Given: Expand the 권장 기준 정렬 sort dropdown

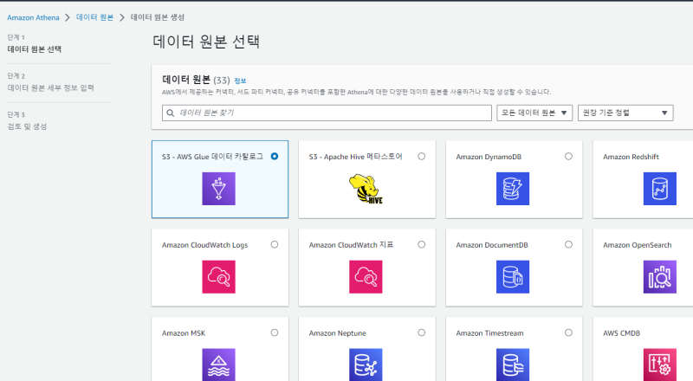Looking at the screenshot, I should (625, 113).
